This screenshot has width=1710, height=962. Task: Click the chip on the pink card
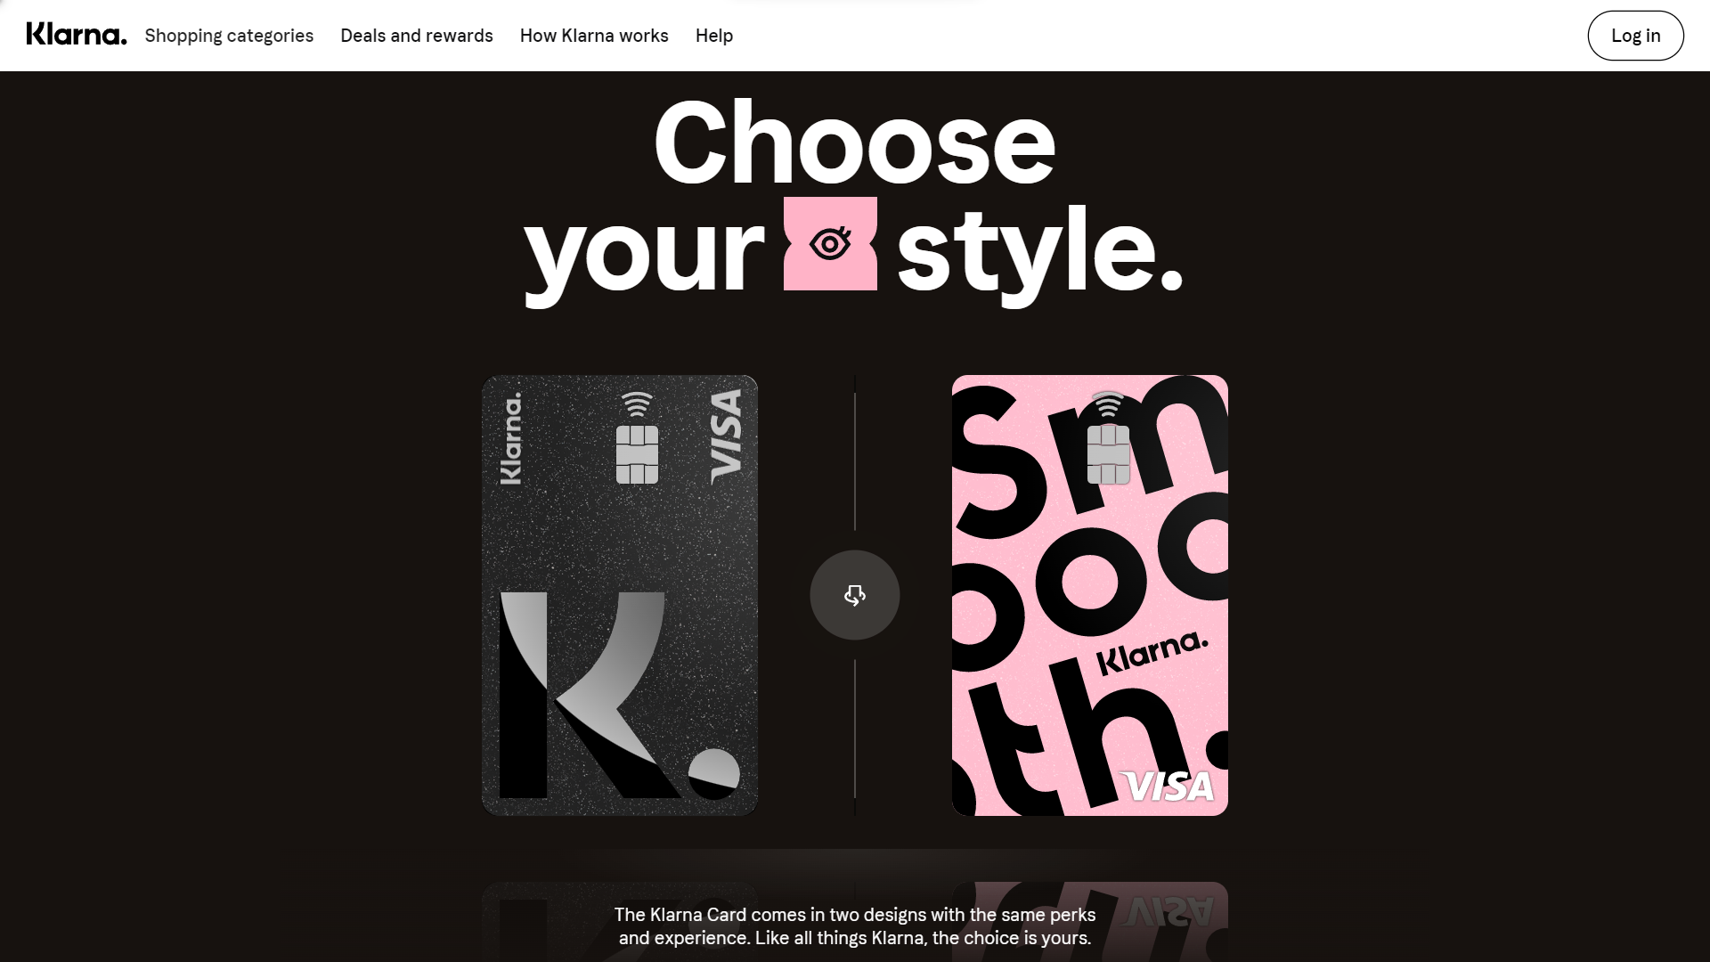tap(1108, 454)
